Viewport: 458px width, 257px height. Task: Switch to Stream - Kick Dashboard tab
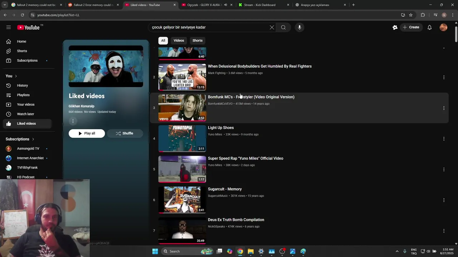[x=264, y=5]
